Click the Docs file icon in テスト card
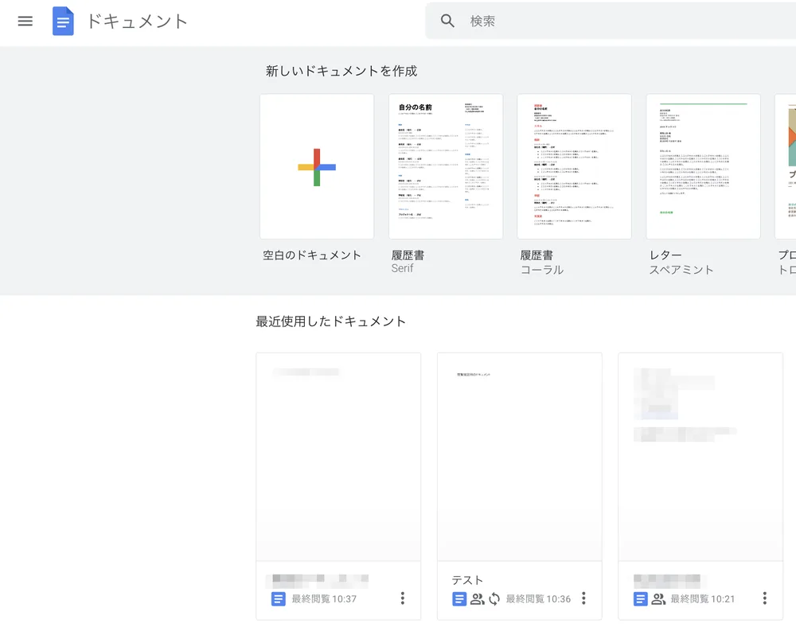 click(459, 599)
